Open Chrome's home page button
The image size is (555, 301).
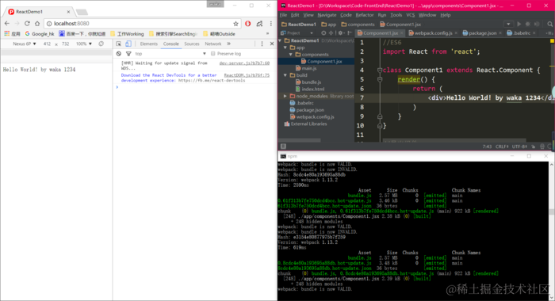(37, 23)
